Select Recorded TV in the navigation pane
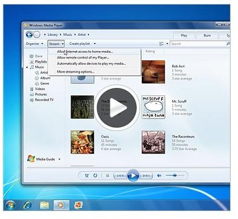Viewport: 238px width, 219px height. [42, 100]
